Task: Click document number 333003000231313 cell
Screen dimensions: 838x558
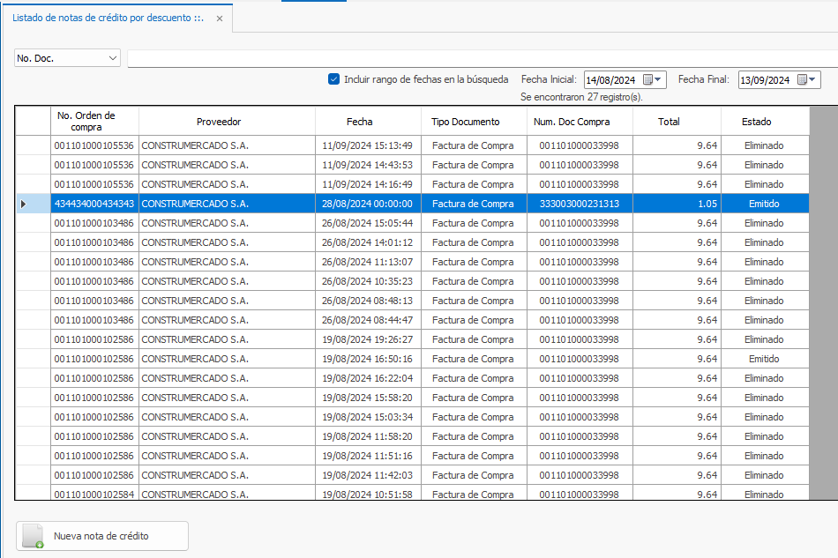Action: point(579,204)
